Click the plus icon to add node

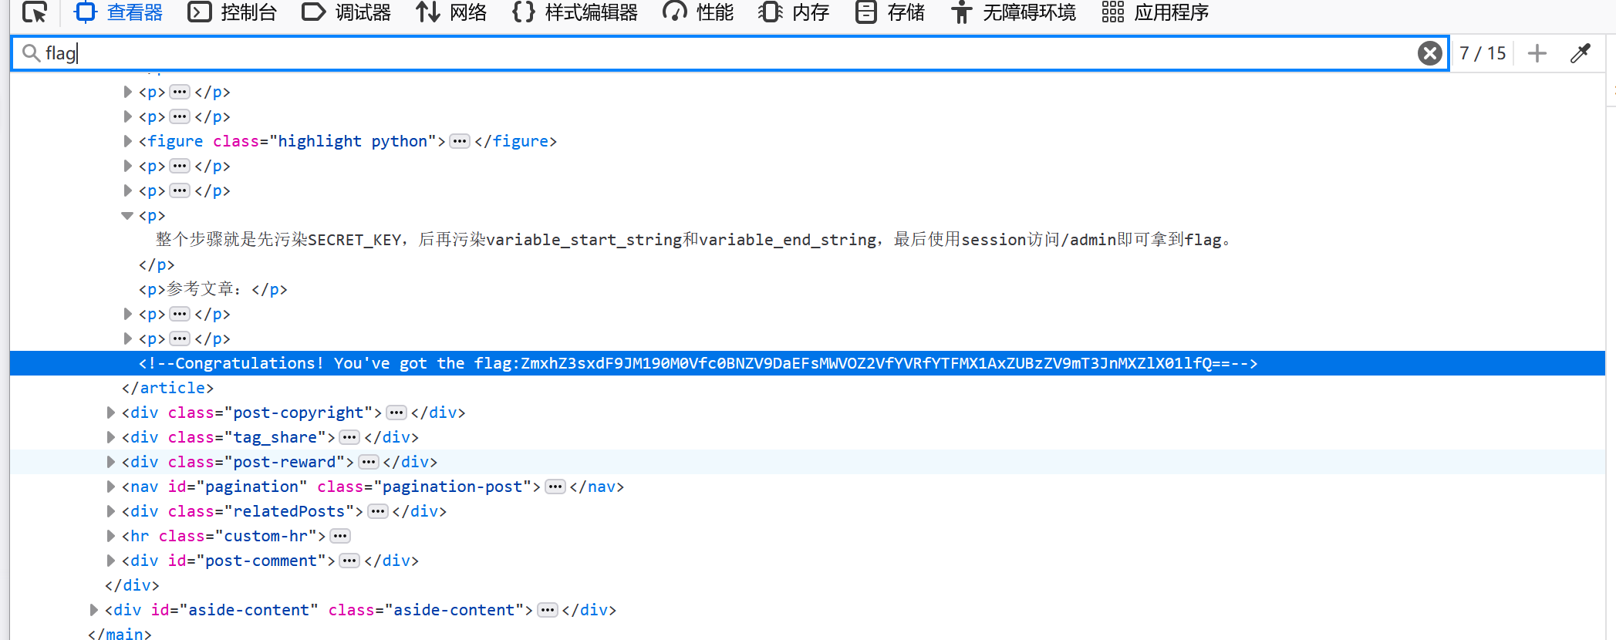[x=1537, y=53]
